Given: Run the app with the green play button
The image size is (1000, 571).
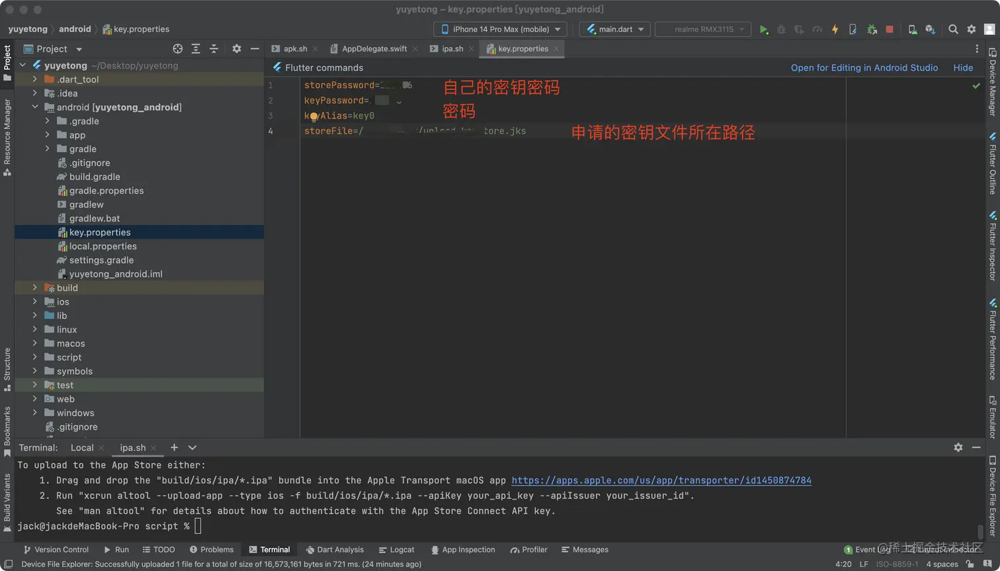Looking at the screenshot, I should click(763, 29).
